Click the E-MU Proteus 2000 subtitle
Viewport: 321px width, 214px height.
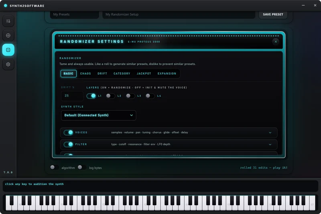(x=144, y=42)
